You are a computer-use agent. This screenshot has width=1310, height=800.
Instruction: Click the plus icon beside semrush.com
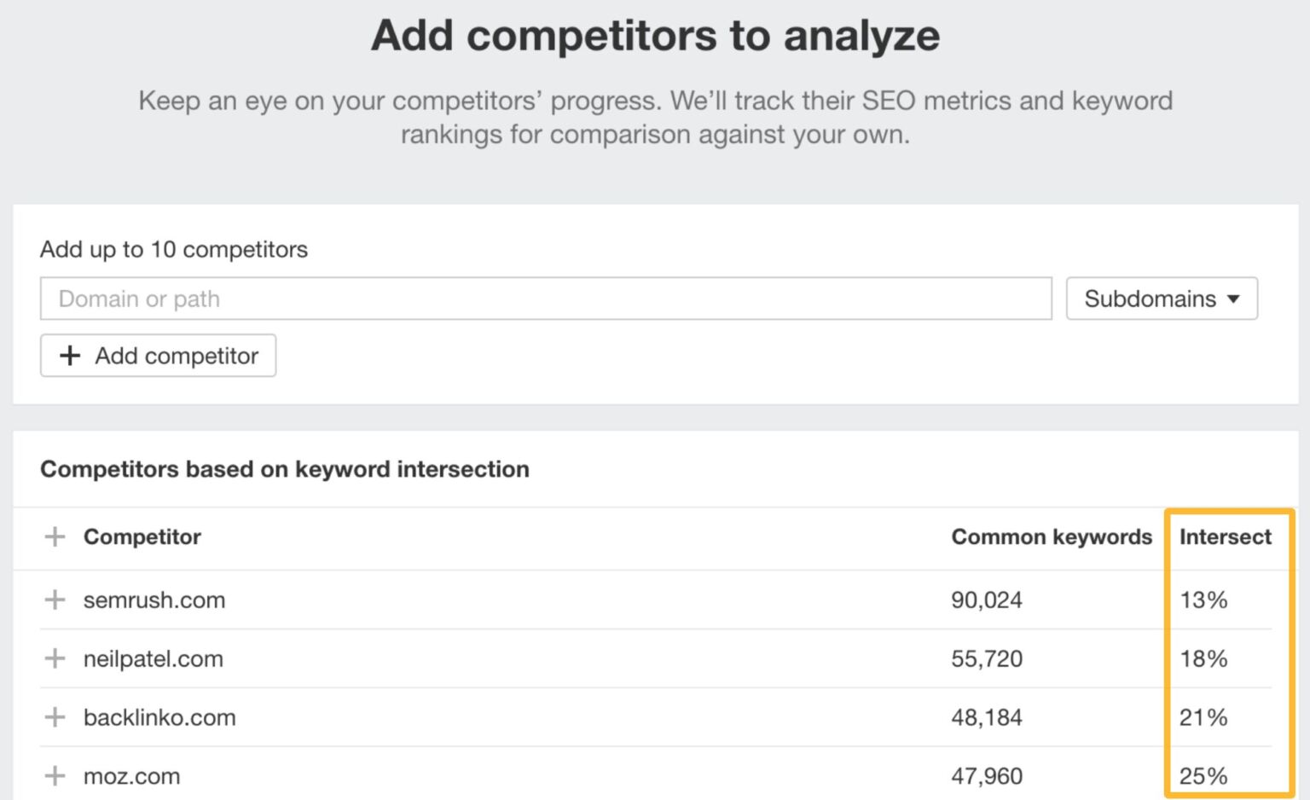[x=55, y=600]
